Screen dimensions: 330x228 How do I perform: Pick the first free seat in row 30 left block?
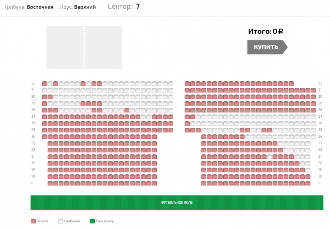click(56, 97)
